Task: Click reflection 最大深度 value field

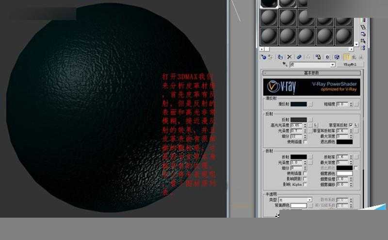Action: (x=343, y=136)
